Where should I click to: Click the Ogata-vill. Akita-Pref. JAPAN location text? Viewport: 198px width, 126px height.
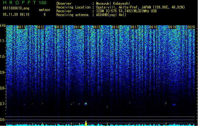[x=140, y=7]
